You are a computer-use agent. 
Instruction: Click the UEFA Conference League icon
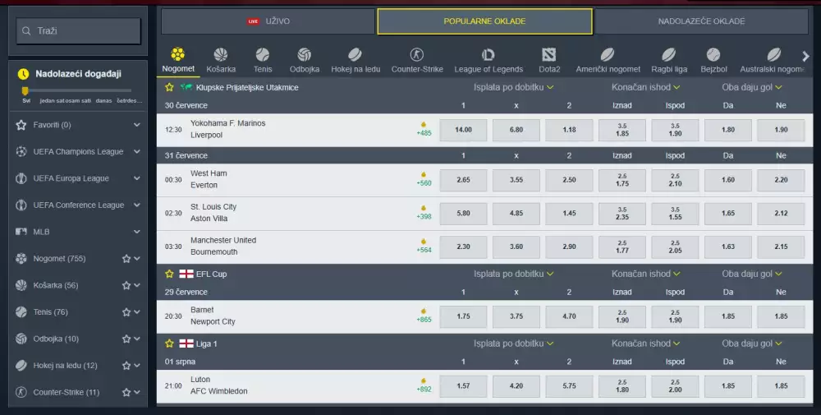tap(21, 205)
